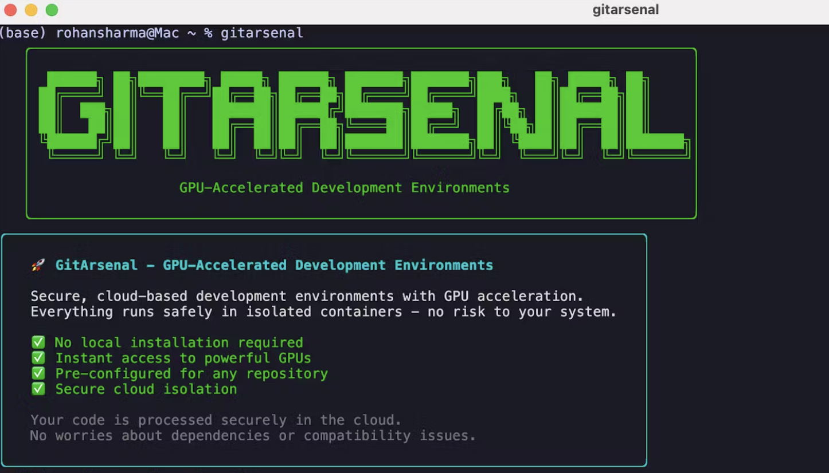Click the text 'Secure cloud isolation'

tap(146, 389)
